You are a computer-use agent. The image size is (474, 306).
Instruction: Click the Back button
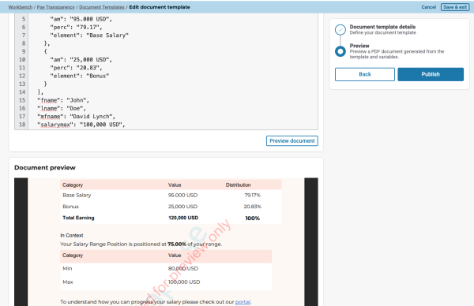364,74
